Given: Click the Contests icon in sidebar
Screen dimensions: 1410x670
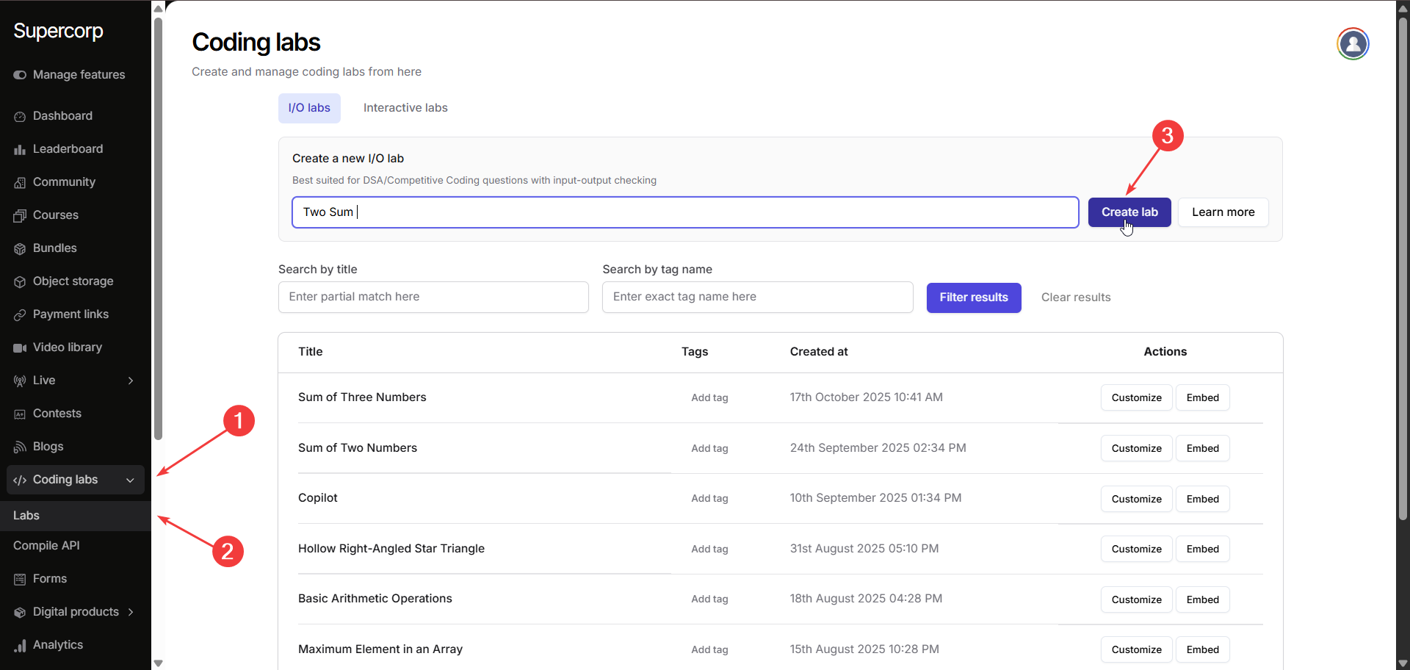Looking at the screenshot, I should click(20, 414).
